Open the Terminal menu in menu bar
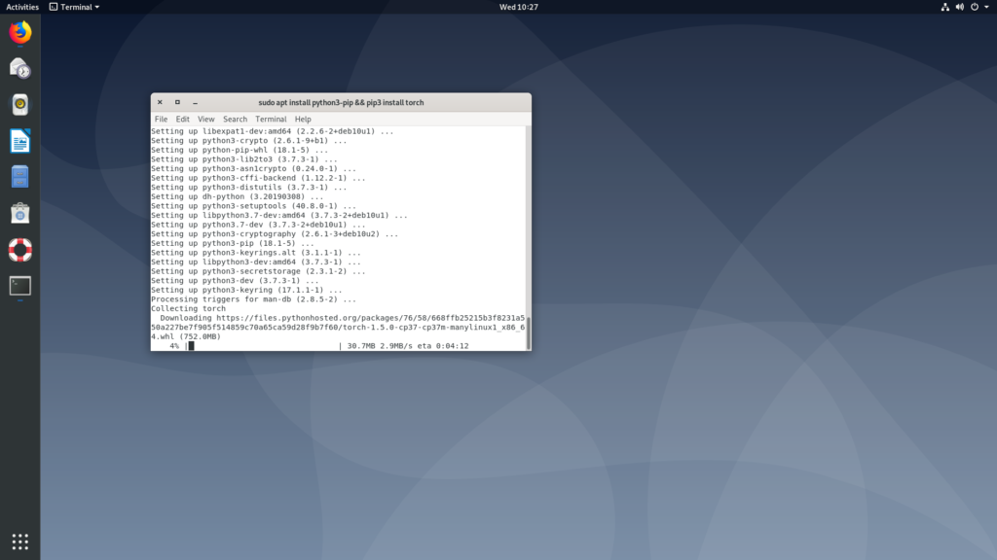The width and height of the screenshot is (997, 560). click(x=271, y=119)
